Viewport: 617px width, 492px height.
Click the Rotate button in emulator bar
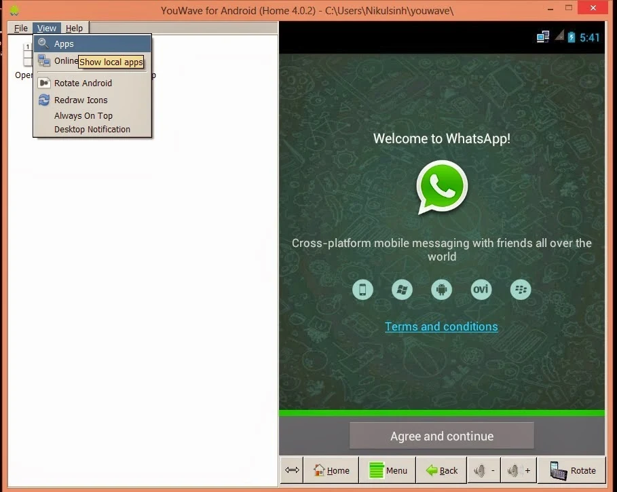pos(572,470)
